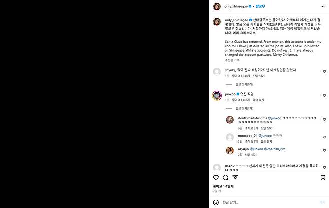
Task: Expand replies under shyukj_ comment
Action: pos(244,84)
